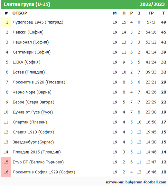Click the Национал (София) row name

(31, 42)
